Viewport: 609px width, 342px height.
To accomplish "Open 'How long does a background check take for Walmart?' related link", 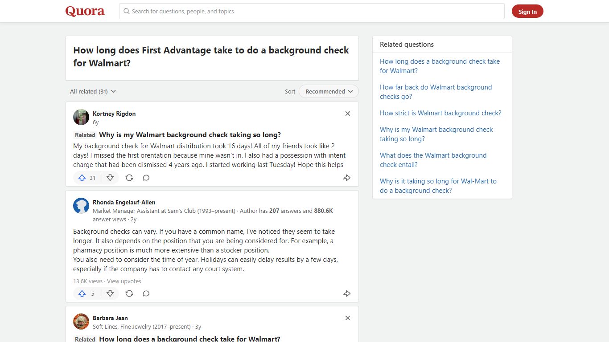I will point(440,66).
